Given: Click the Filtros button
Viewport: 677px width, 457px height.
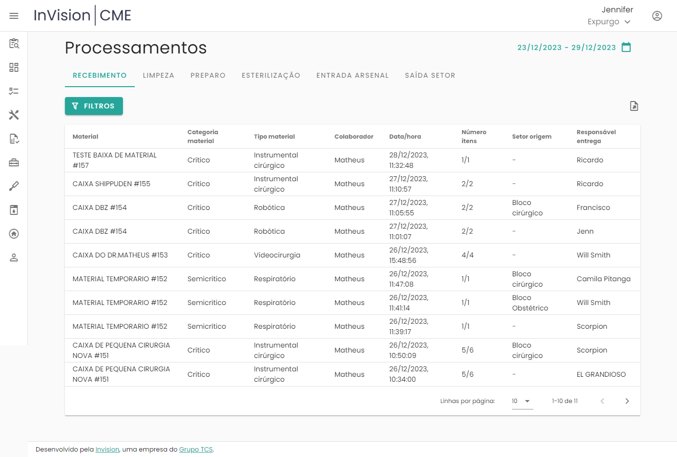Looking at the screenshot, I should click(94, 106).
